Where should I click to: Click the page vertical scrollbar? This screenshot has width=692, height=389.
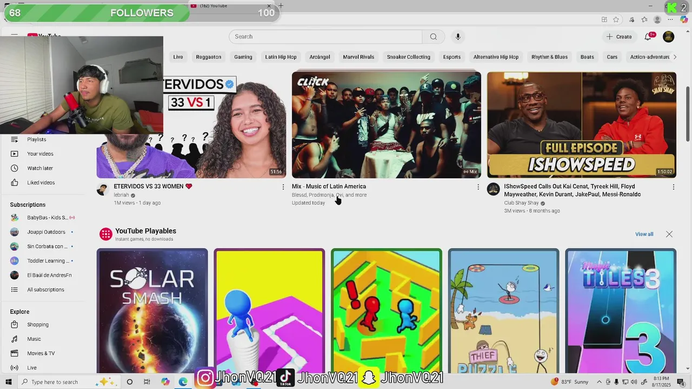click(688, 113)
